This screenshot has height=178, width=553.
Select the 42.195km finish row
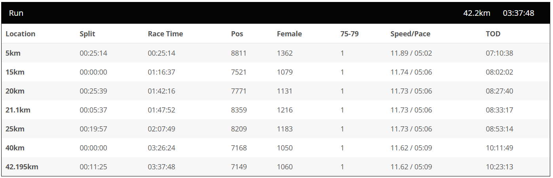click(x=22, y=167)
